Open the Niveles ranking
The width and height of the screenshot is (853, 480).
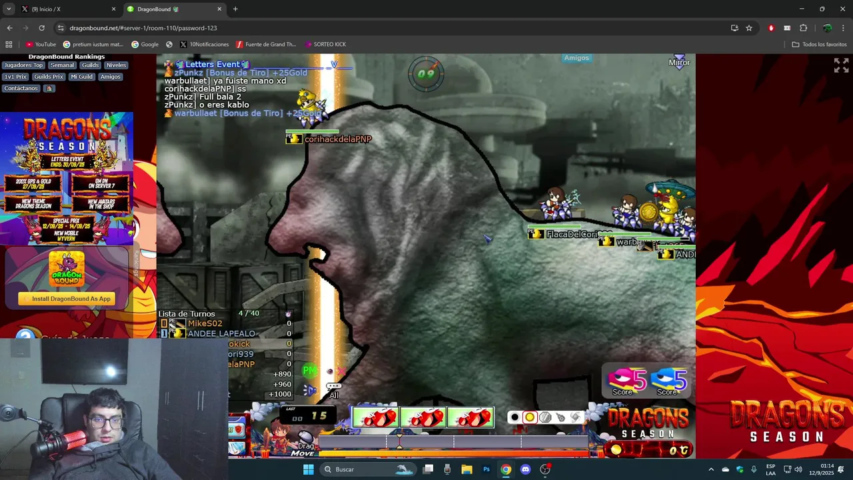tap(116, 65)
